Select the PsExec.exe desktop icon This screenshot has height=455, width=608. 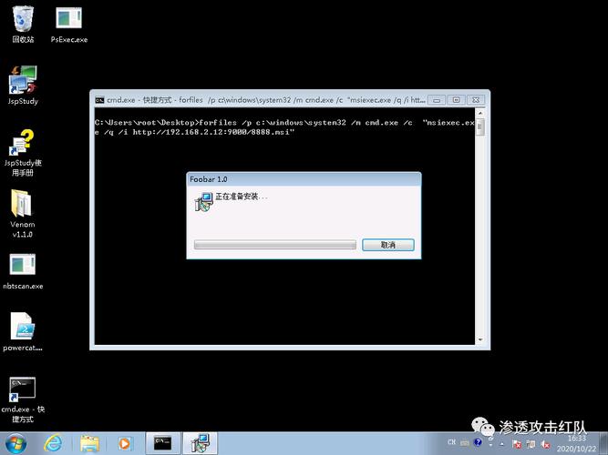pos(68,24)
